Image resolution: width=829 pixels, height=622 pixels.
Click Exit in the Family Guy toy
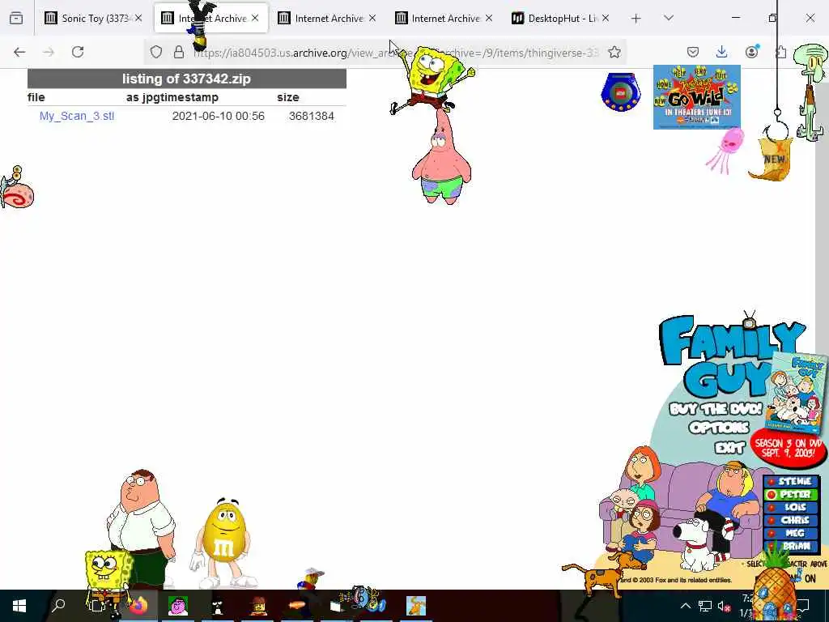(729, 448)
